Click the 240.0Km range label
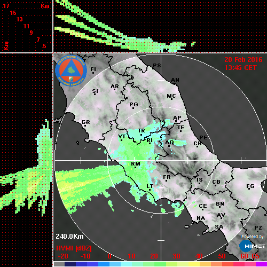The height and width of the screenshot is (267, 267). click(69, 237)
